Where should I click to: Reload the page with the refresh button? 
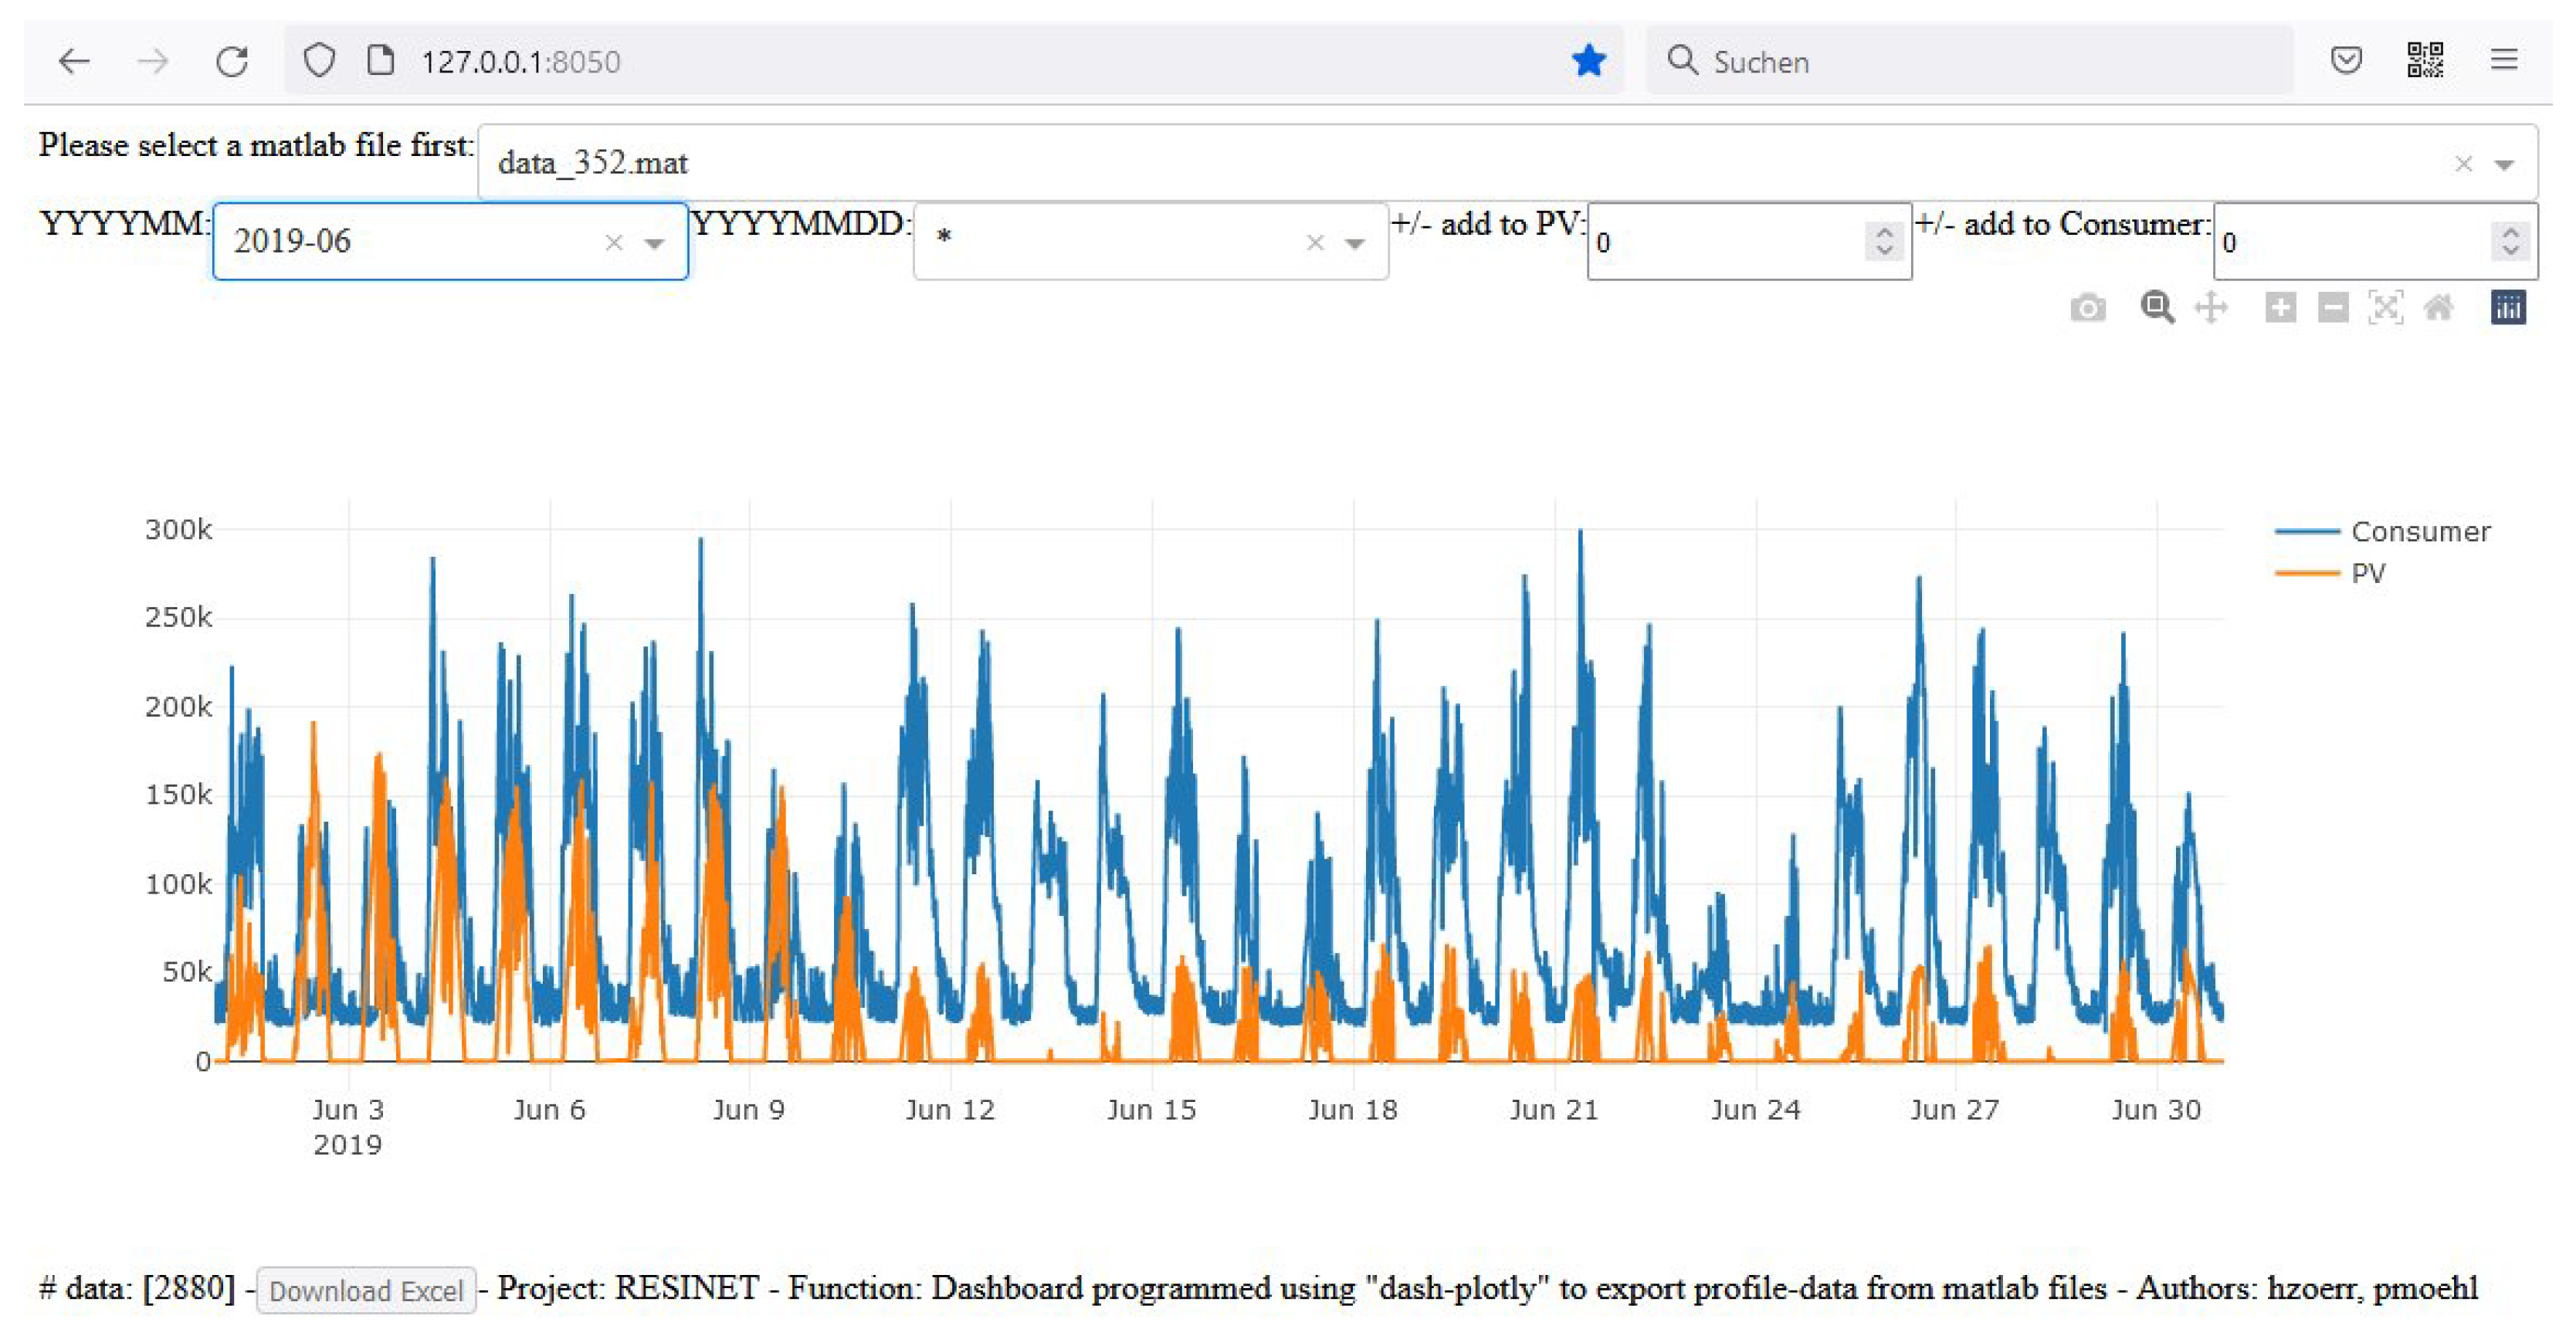232,61
